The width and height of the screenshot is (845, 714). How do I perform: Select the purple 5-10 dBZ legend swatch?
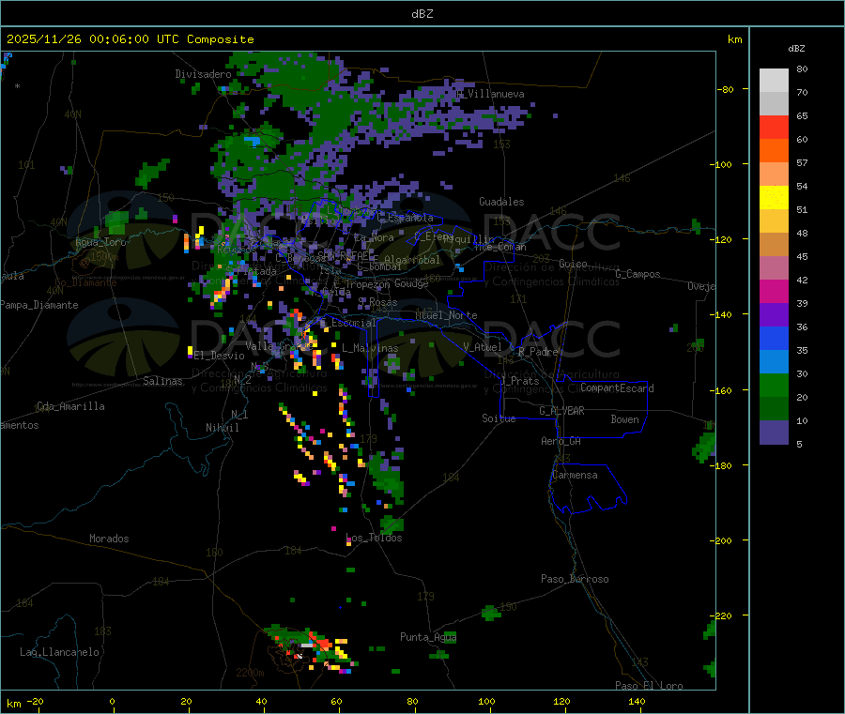tap(774, 433)
